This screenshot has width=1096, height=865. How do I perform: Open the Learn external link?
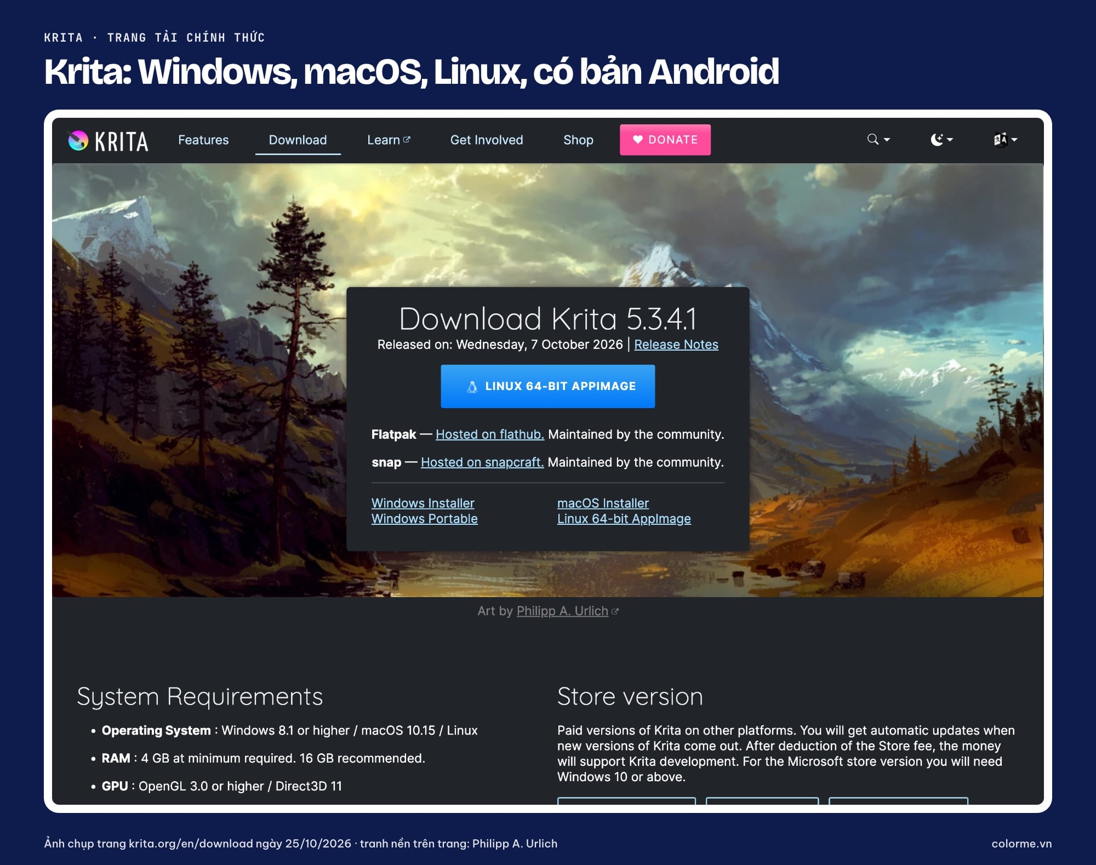389,140
